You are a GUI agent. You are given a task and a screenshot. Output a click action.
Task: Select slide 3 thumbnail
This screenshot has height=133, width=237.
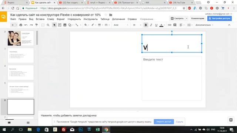pos(21,55)
